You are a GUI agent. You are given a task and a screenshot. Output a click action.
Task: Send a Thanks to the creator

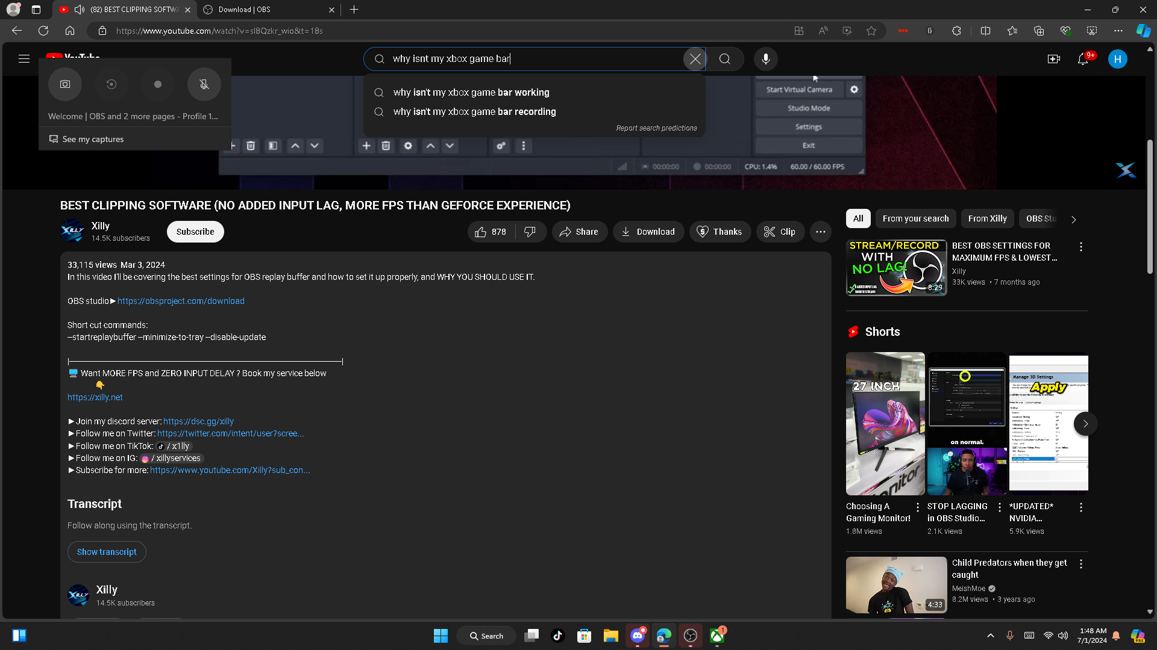coord(720,232)
